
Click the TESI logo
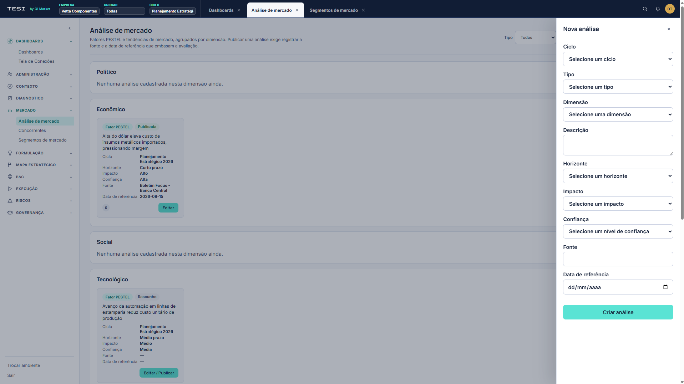click(x=16, y=9)
